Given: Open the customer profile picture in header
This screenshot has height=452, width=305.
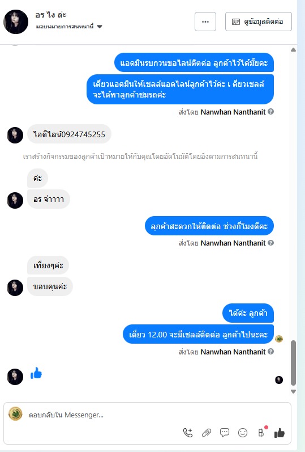Looking at the screenshot, I should 15,22.
